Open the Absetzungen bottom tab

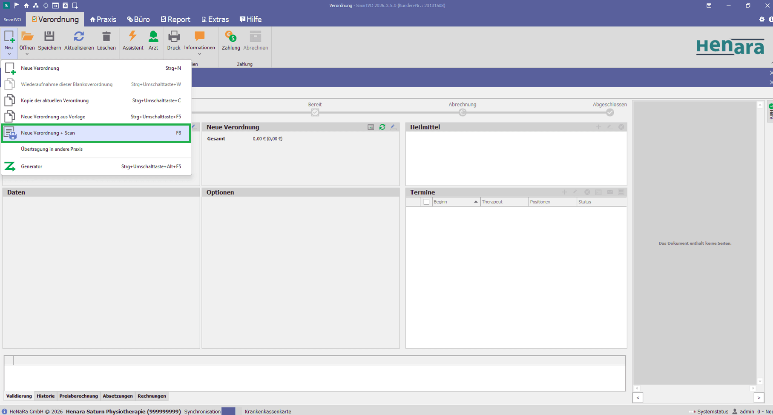click(x=118, y=396)
